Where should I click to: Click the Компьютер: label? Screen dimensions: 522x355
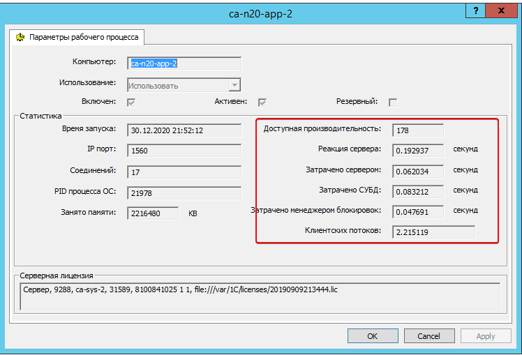(94, 61)
